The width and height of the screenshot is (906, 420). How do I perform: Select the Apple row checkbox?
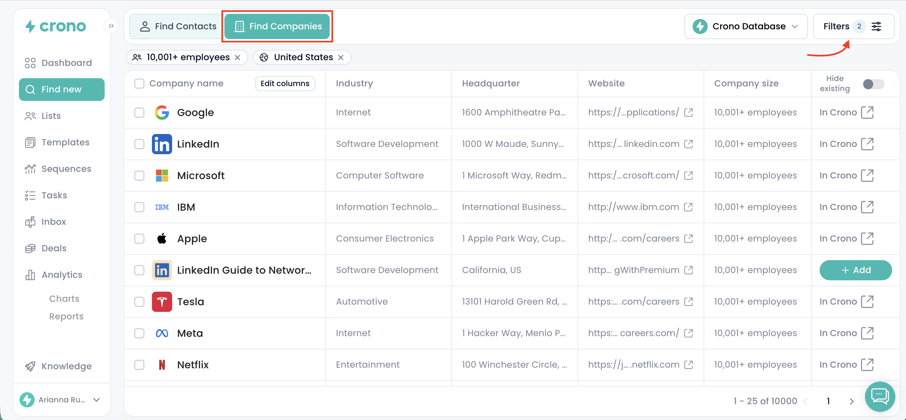tap(139, 238)
